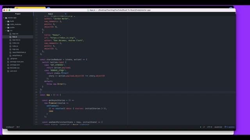
Task: Select the public folder icon
Action: (x=8, y=28)
